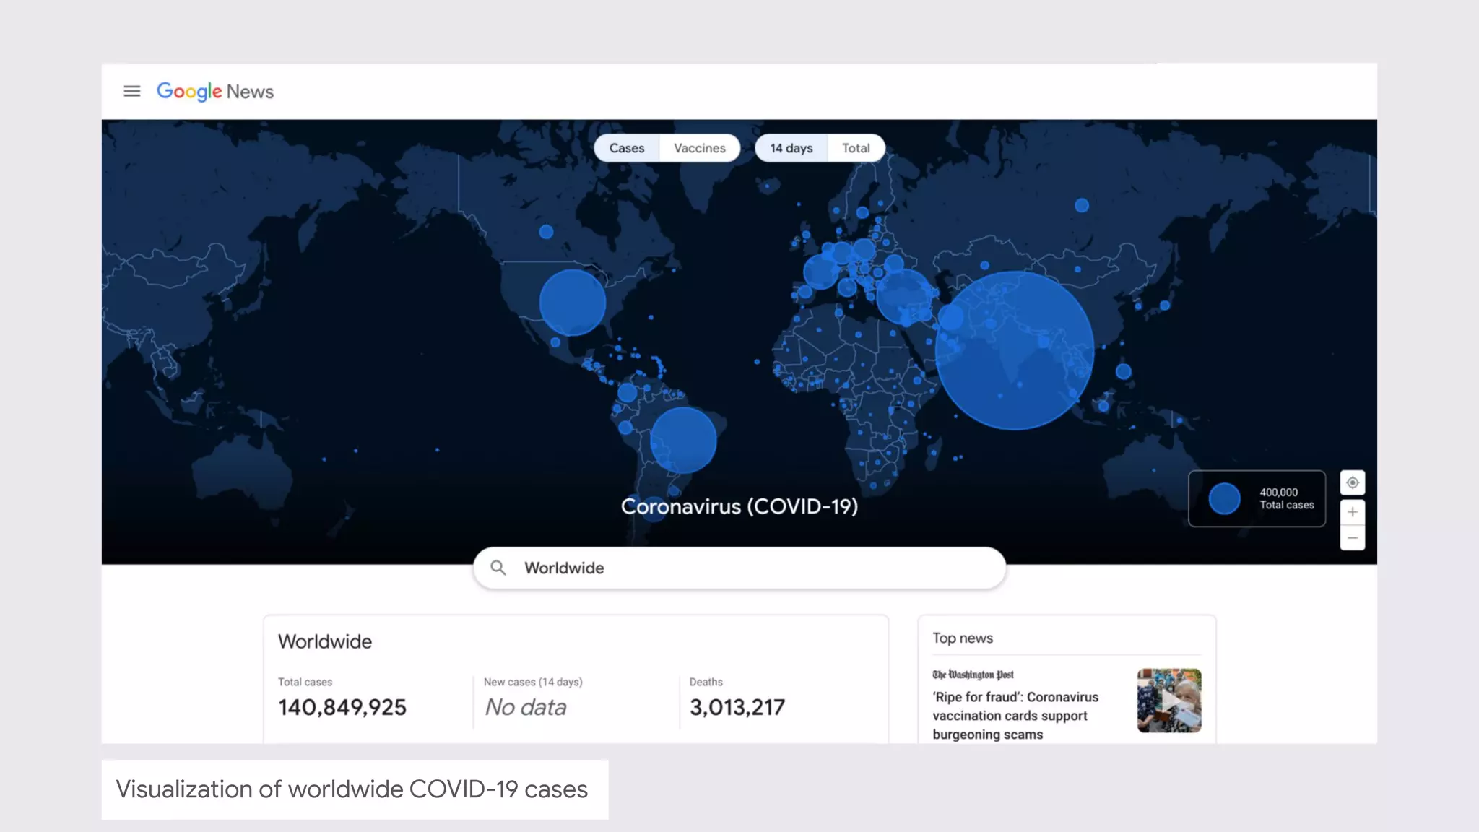
Task: Click the Deaths stat label
Action: point(706,682)
